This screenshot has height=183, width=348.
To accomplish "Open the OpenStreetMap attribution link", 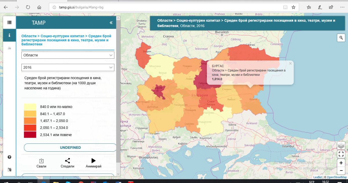I will [x=337, y=177].
